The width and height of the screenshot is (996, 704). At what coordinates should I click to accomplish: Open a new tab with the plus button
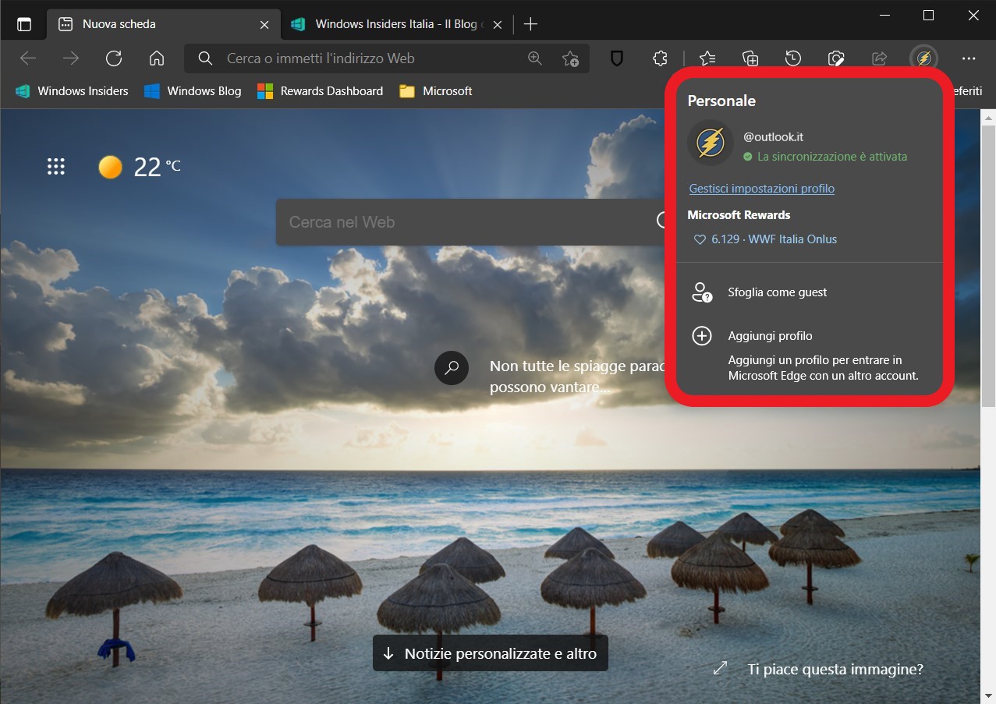530,24
